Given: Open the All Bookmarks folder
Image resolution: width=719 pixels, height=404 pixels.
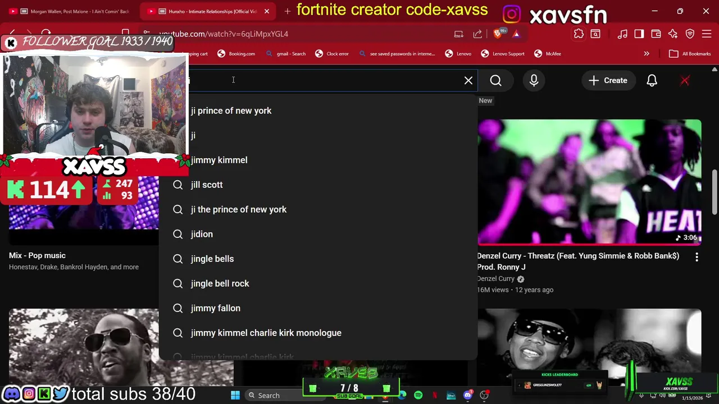Looking at the screenshot, I should point(690,54).
